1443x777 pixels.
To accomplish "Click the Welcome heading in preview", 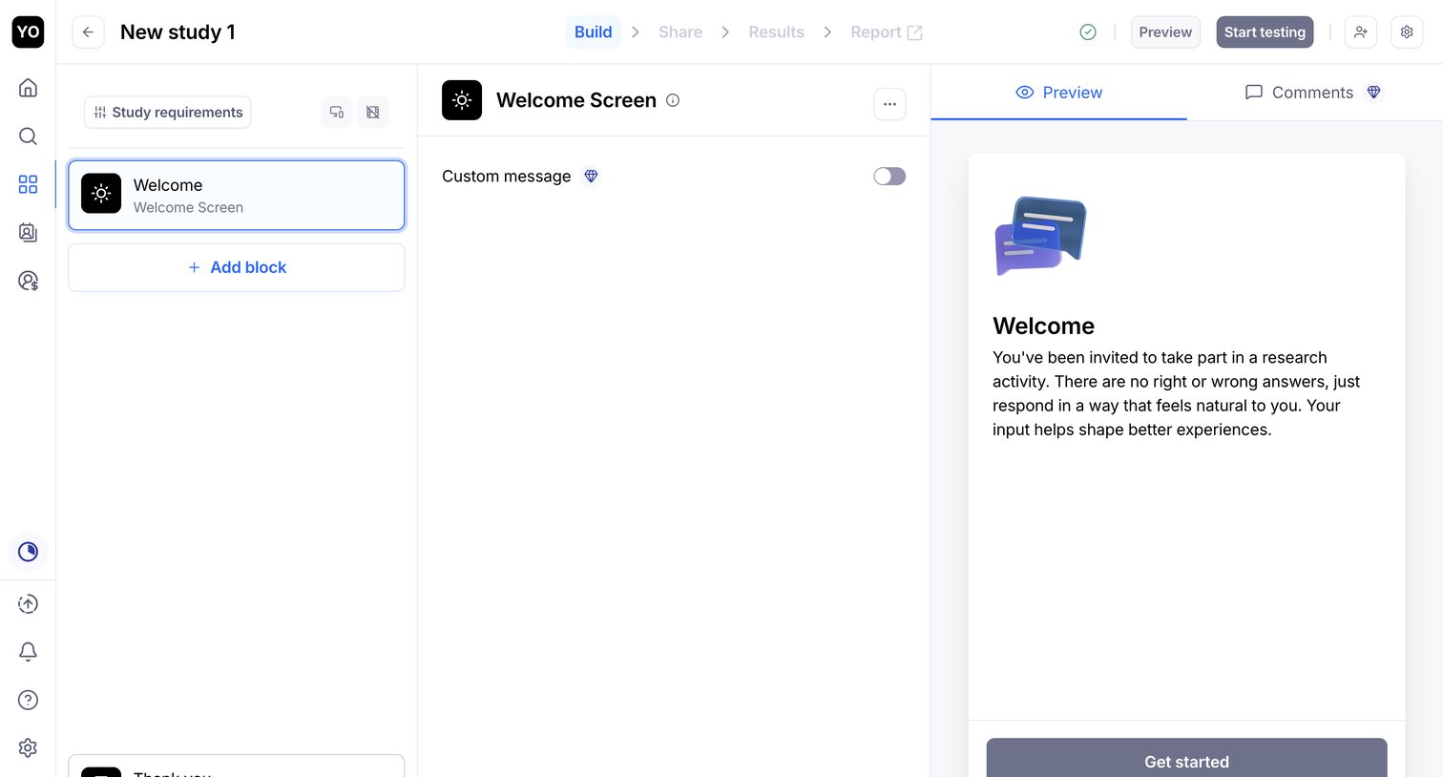I will pyautogui.click(x=1043, y=325).
